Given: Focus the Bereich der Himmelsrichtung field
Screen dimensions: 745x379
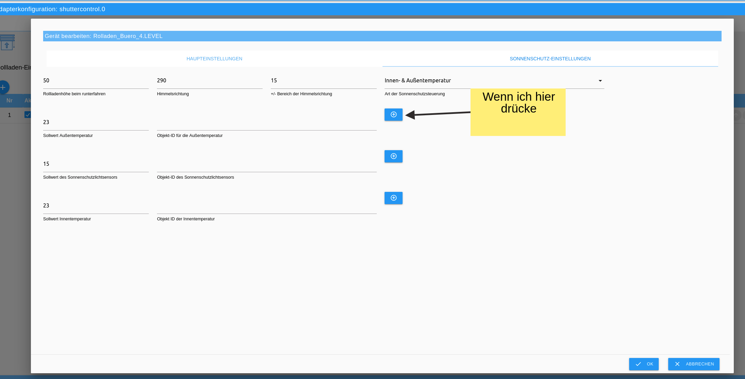Looking at the screenshot, I should point(323,81).
